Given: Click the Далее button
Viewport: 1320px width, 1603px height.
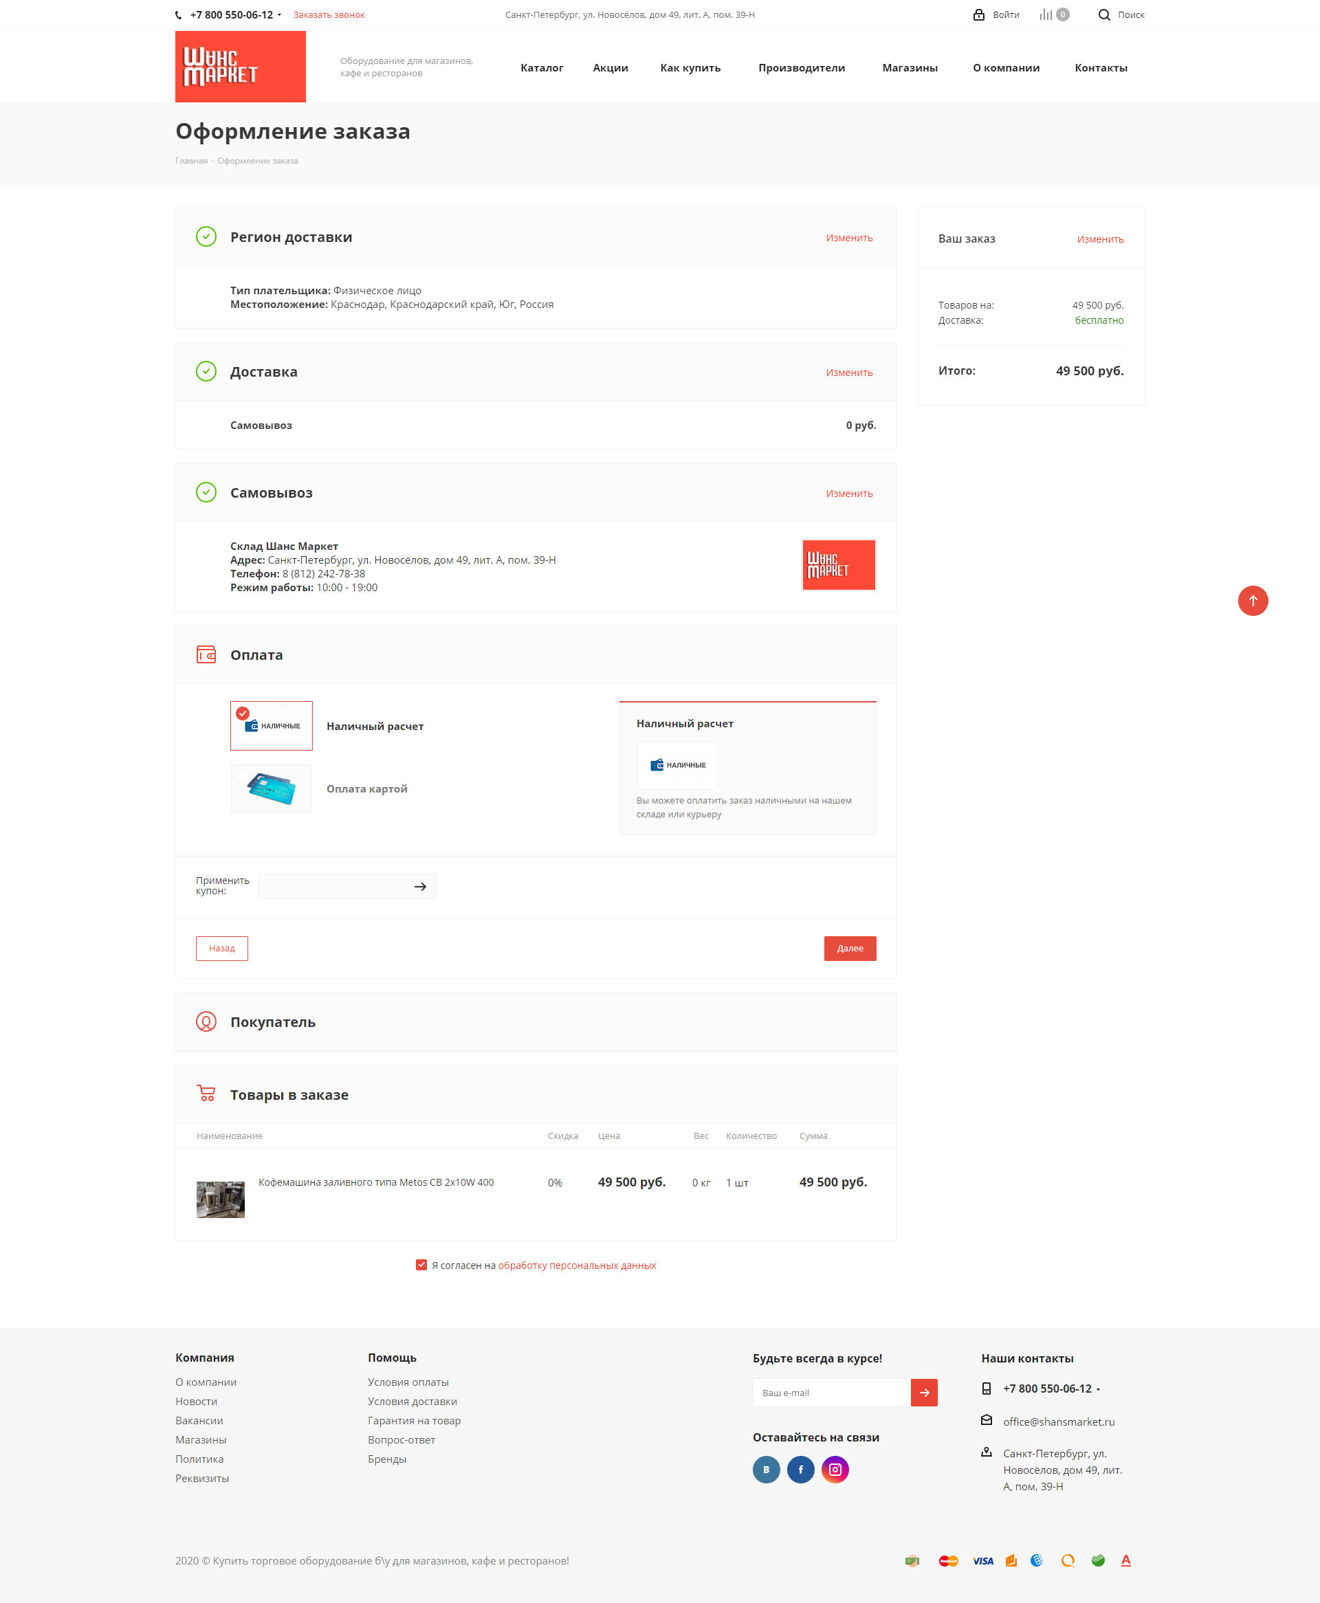Looking at the screenshot, I should click(850, 948).
